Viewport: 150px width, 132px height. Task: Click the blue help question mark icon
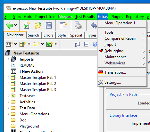(95, 44)
